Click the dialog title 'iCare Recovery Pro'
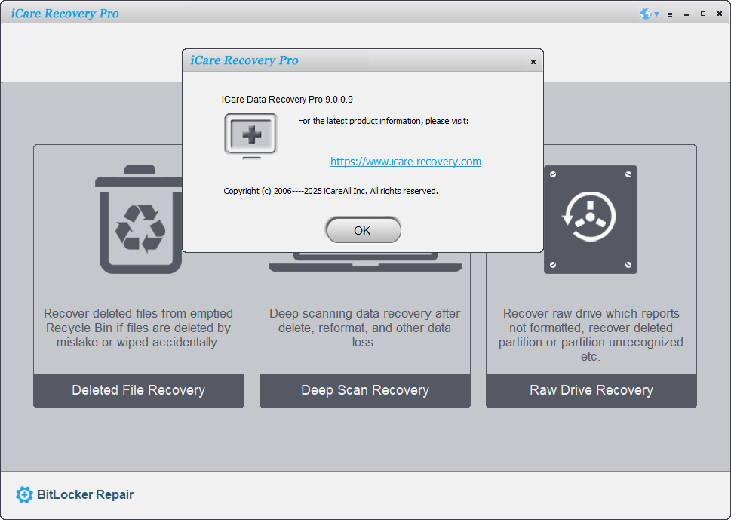 tap(244, 60)
